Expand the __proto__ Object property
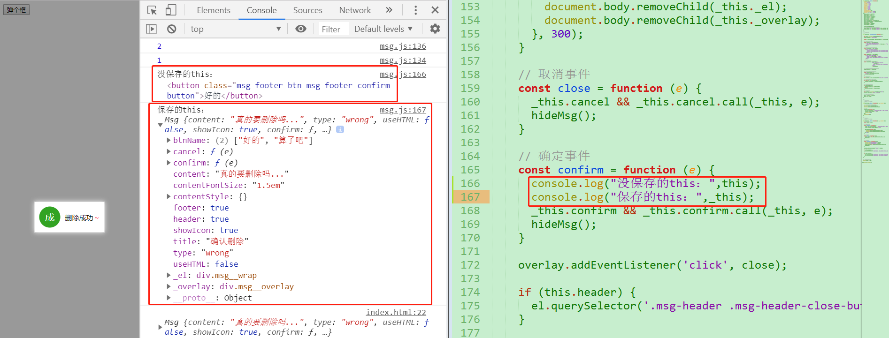Image resolution: width=889 pixels, height=338 pixels. pyautogui.click(x=169, y=298)
